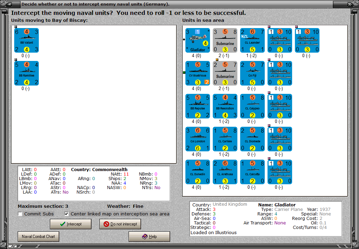
Task: Select the NZL CL Leander counter
Action: 253,41
